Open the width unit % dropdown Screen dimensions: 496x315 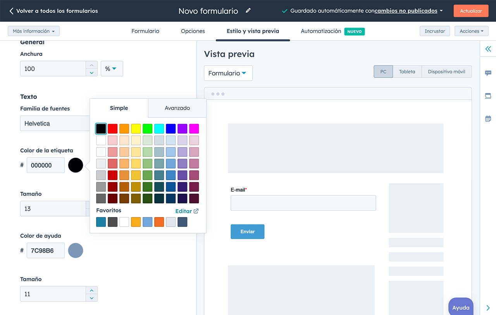point(112,69)
